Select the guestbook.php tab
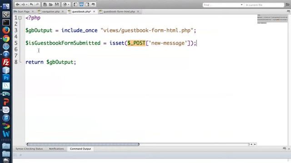This screenshot has height=163, width=291. coord(81,12)
